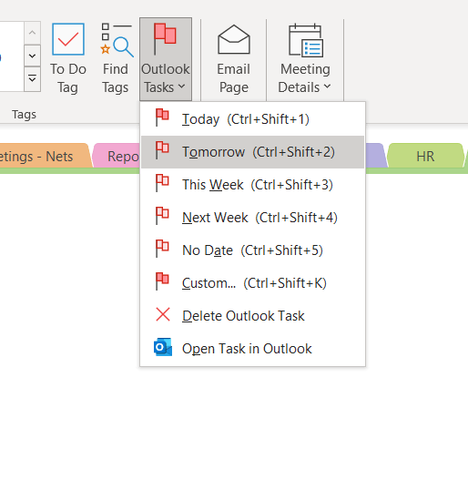Expand the Outlook Tasks dropdown arrow

pyautogui.click(x=181, y=87)
